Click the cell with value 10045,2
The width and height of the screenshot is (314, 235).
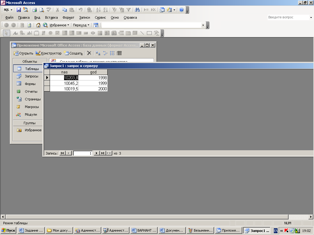click(x=64, y=83)
